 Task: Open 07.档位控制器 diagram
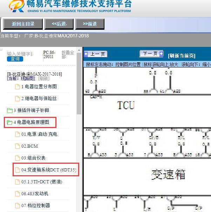click(x=36, y=205)
